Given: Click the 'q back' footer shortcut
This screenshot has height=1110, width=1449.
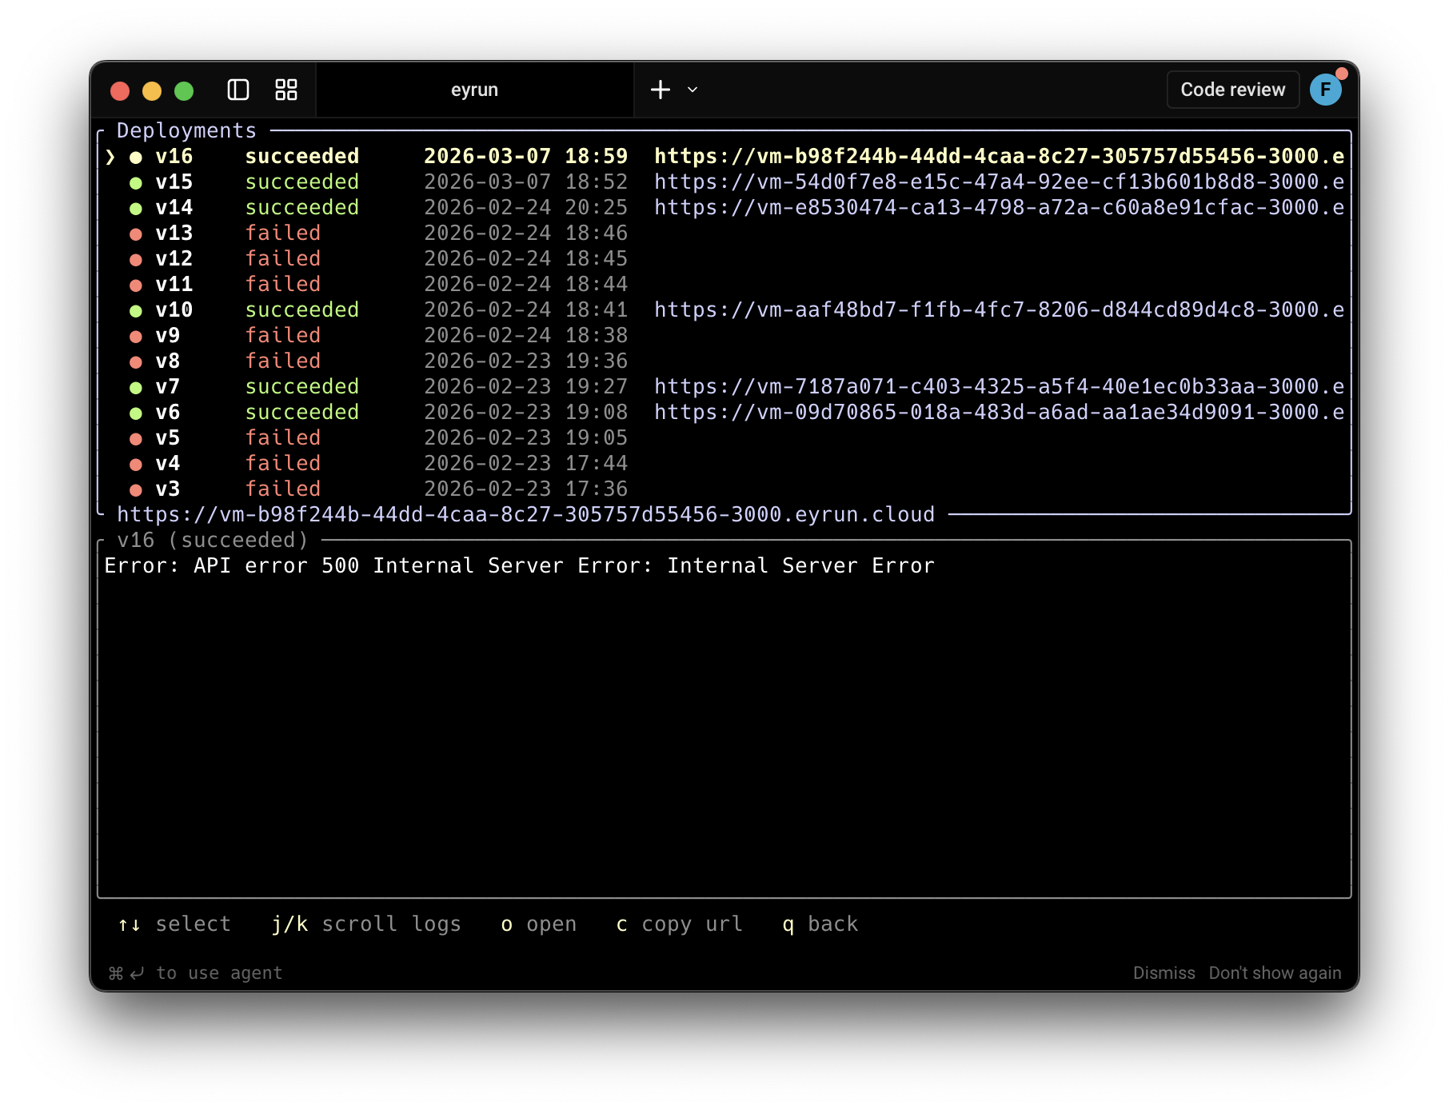Looking at the screenshot, I should [x=820, y=924].
